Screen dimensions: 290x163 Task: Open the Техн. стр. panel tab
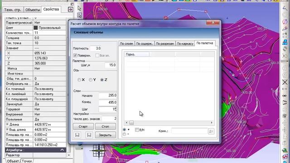13,10
